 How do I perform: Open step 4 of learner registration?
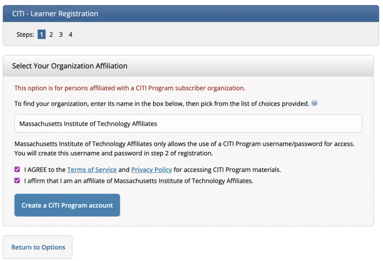point(71,34)
